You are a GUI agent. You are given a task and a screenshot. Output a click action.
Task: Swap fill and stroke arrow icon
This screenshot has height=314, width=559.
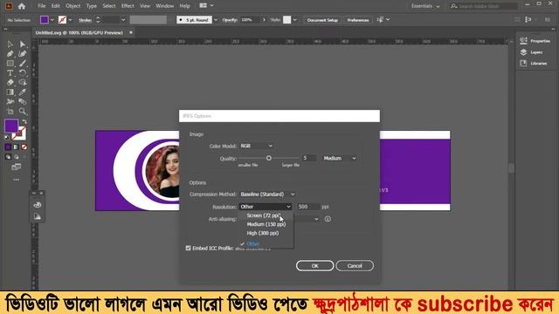pyautogui.click(x=24, y=121)
